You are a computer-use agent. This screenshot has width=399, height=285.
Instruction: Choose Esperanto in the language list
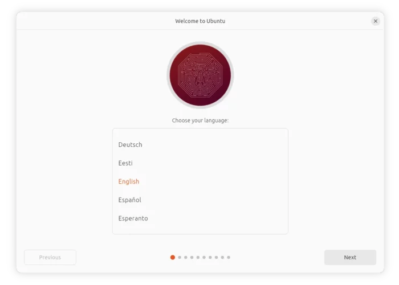pyautogui.click(x=200, y=218)
